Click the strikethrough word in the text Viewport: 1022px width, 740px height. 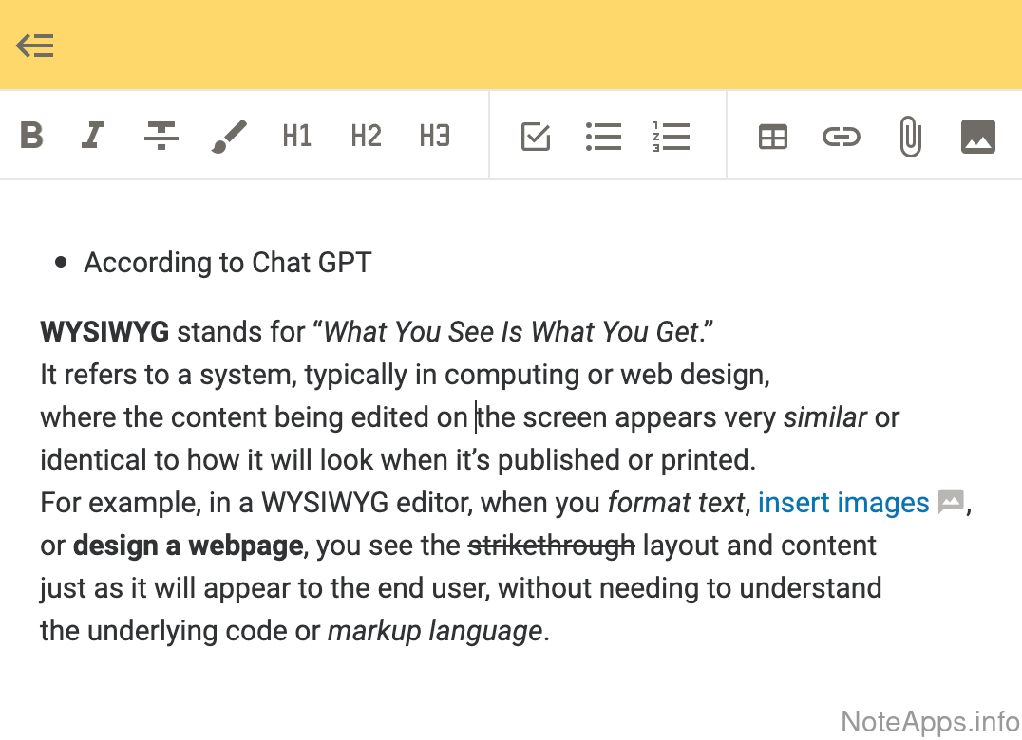coord(552,546)
